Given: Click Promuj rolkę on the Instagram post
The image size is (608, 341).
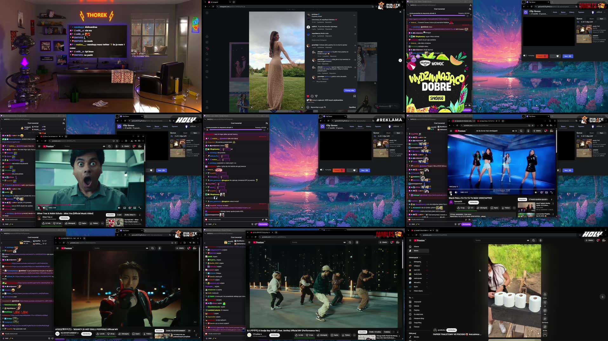Looking at the screenshot, I should click(350, 90).
